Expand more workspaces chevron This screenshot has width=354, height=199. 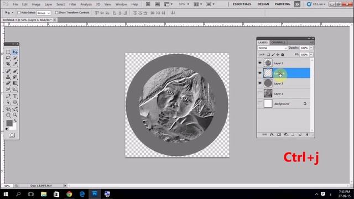[297, 4]
